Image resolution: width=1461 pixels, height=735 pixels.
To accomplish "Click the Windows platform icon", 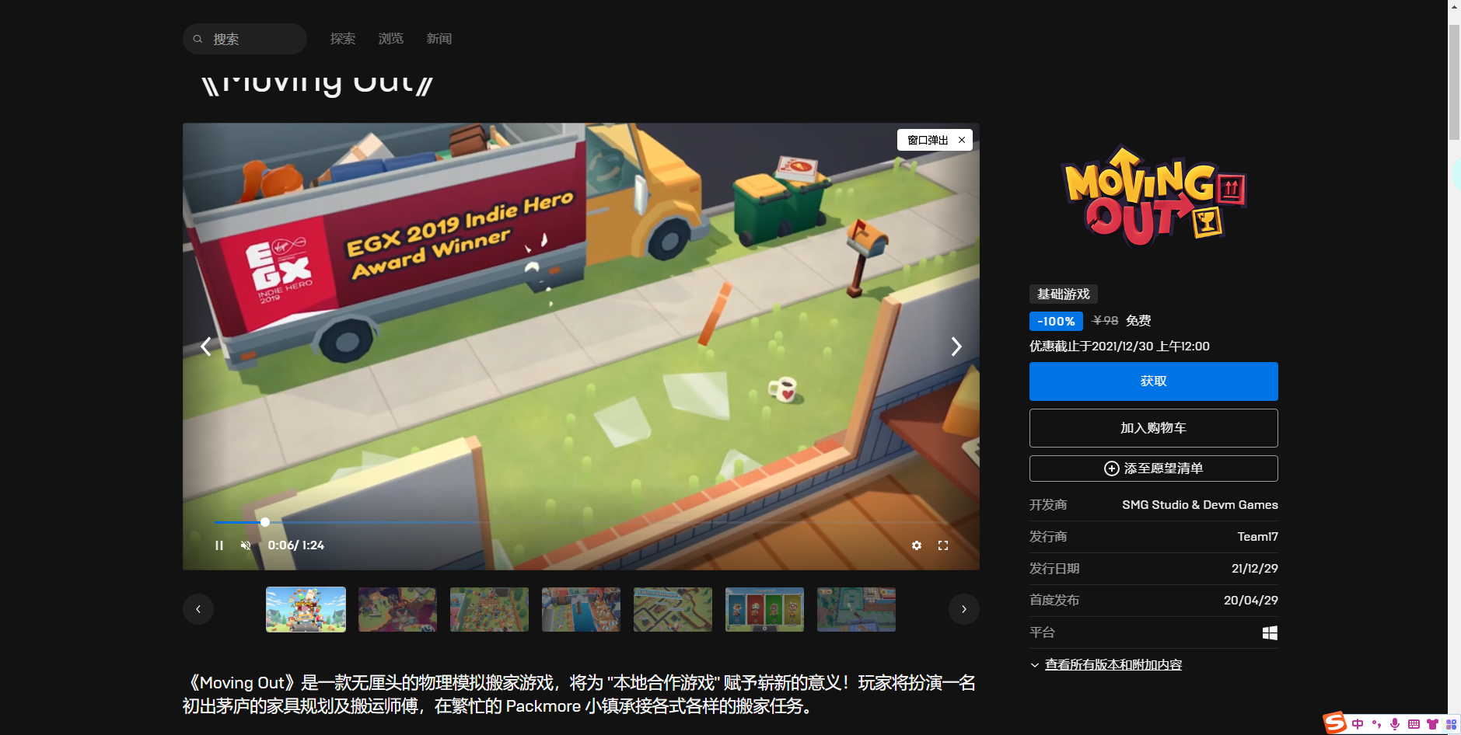I will tap(1270, 632).
